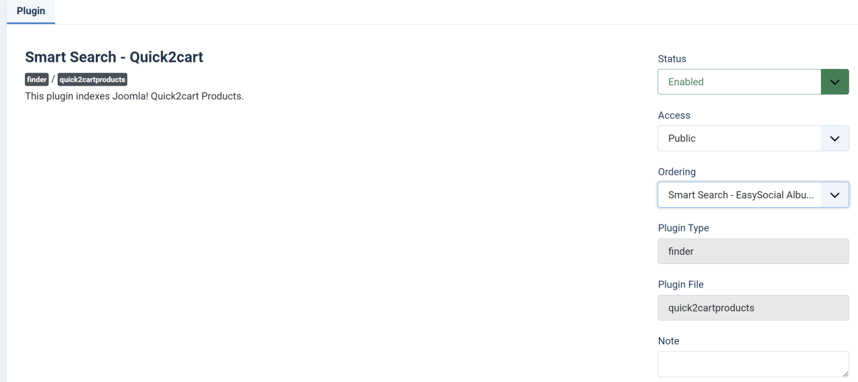
Task: Click the Access field label
Action: (674, 115)
